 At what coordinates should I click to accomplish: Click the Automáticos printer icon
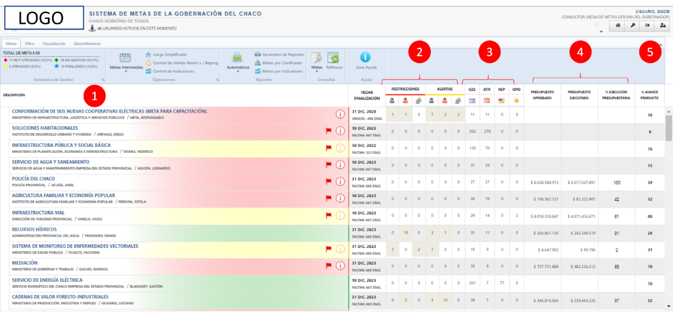tap(238, 58)
